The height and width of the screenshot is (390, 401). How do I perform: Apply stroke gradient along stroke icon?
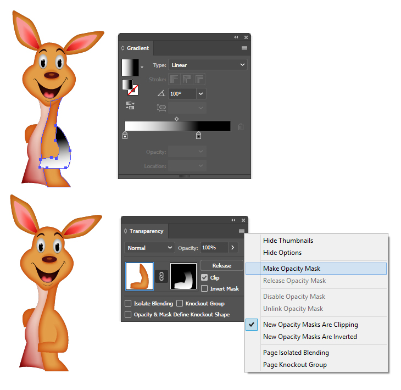pyautogui.click(x=187, y=79)
